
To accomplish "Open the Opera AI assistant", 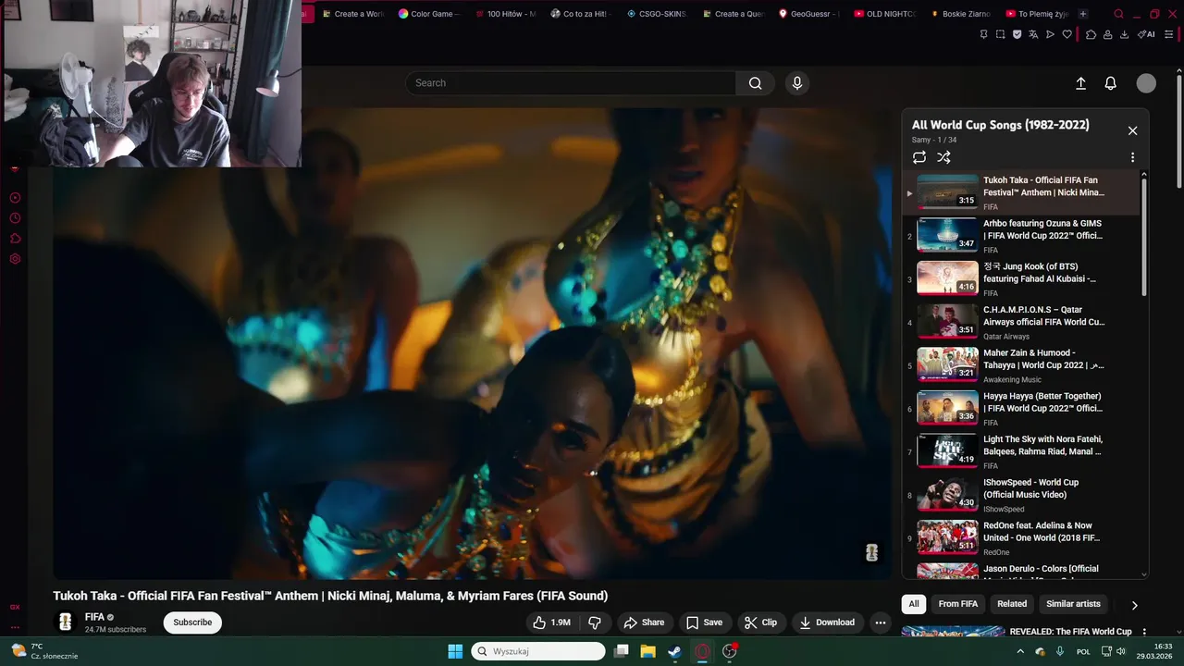I will 1146,34.
